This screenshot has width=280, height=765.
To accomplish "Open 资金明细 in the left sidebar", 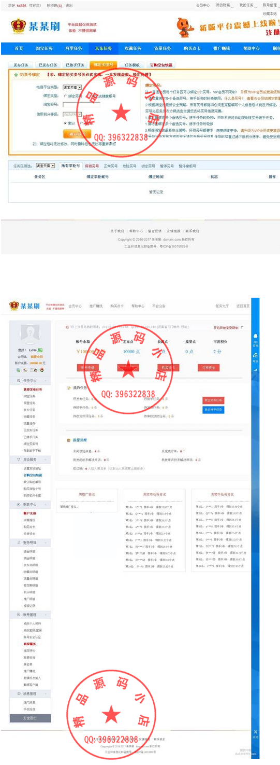I will tap(30, 551).
